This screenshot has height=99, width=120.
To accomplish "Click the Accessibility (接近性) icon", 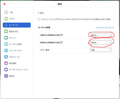I will coord(6,76).
